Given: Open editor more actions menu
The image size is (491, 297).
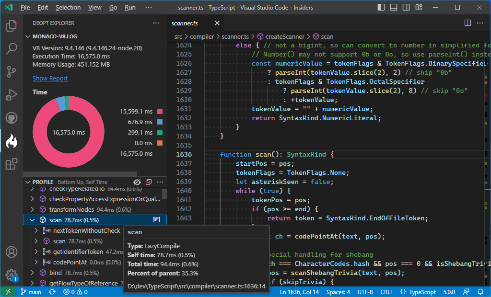Looking at the screenshot, I should (479, 23).
